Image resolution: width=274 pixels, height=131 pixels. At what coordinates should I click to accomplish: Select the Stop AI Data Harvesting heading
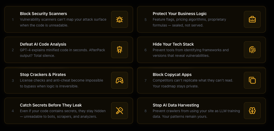pos(176,105)
